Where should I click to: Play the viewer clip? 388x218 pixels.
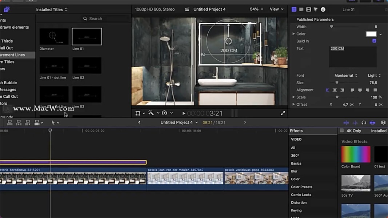(184, 113)
